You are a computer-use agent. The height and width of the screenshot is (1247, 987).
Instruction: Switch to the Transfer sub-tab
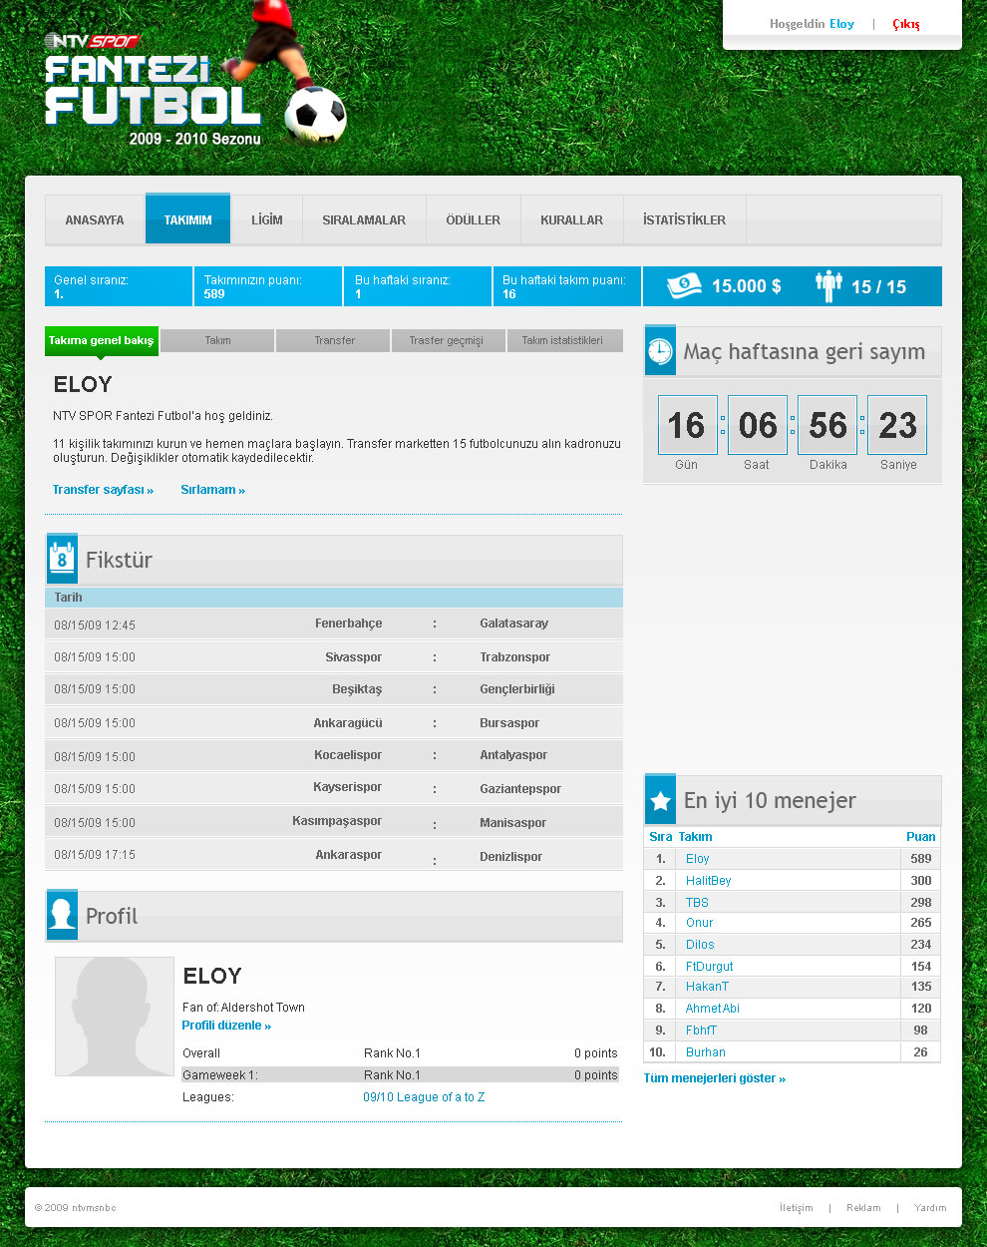pyautogui.click(x=334, y=341)
